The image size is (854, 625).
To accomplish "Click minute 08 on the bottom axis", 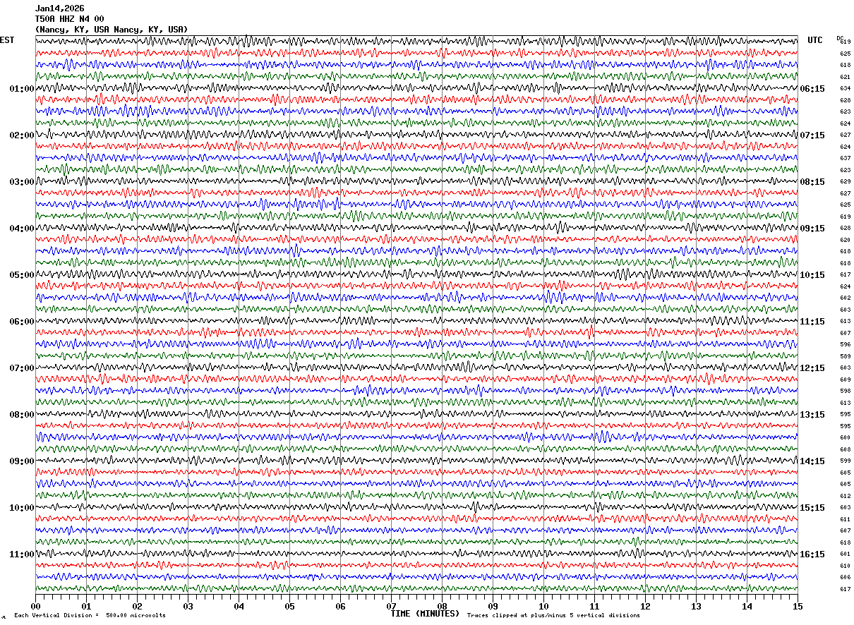I will (x=442, y=606).
